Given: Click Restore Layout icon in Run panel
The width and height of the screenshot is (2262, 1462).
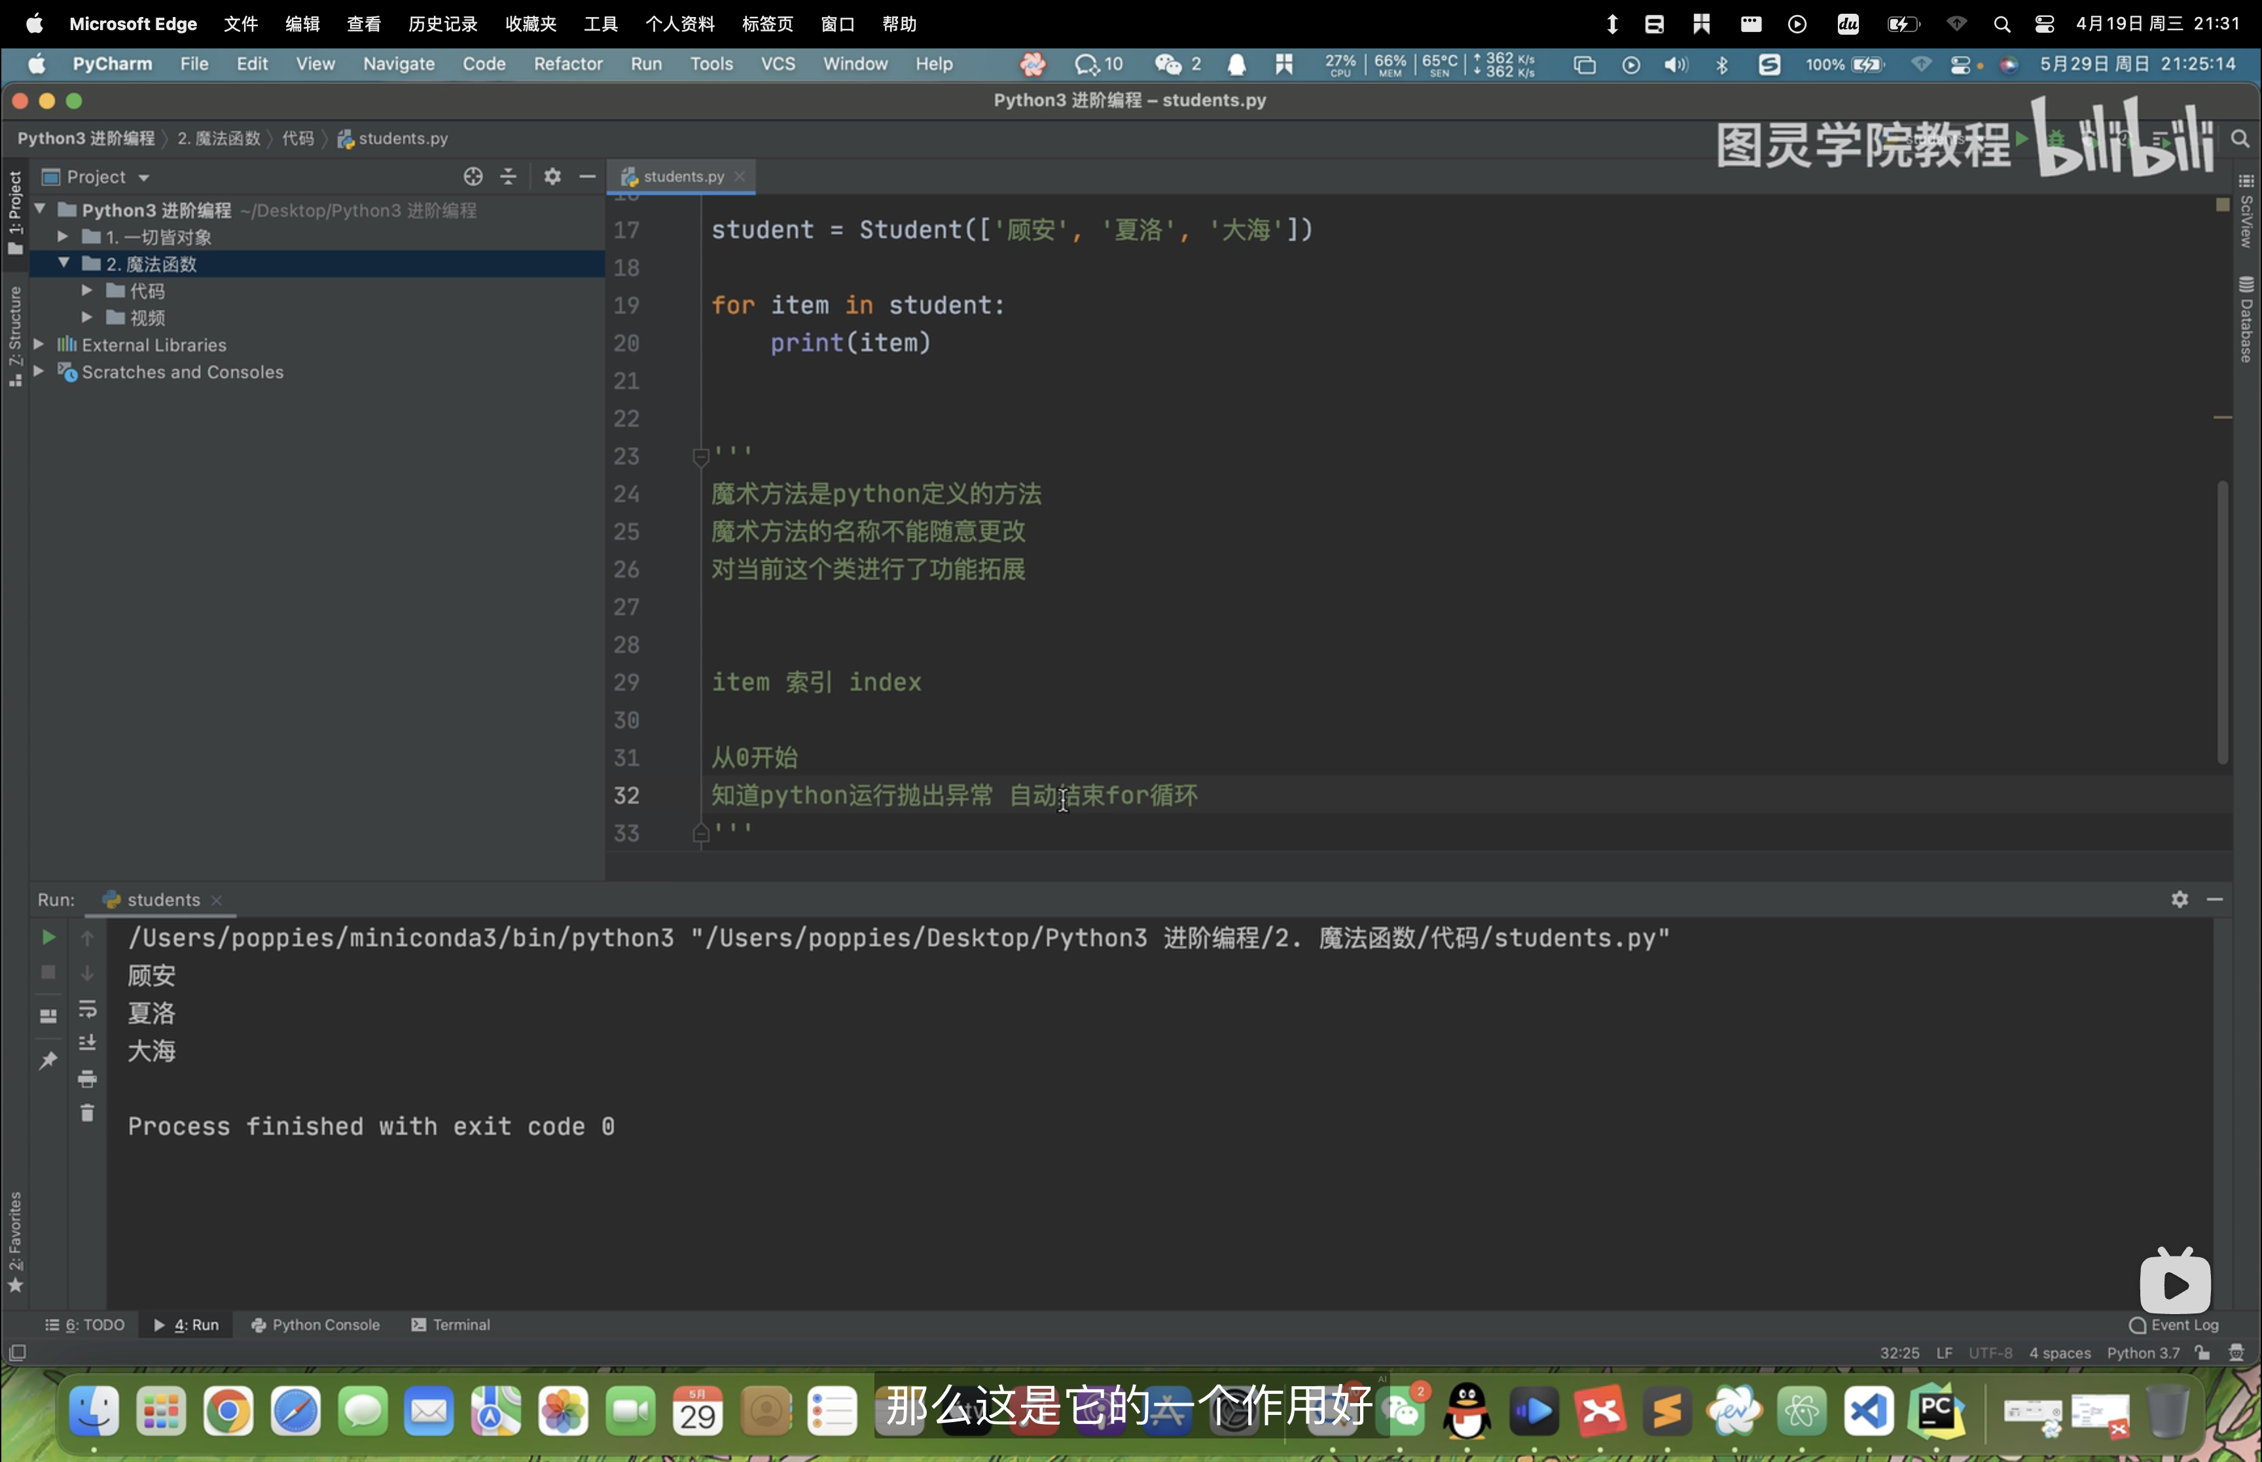Looking at the screenshot, I should click(48, 1016).
